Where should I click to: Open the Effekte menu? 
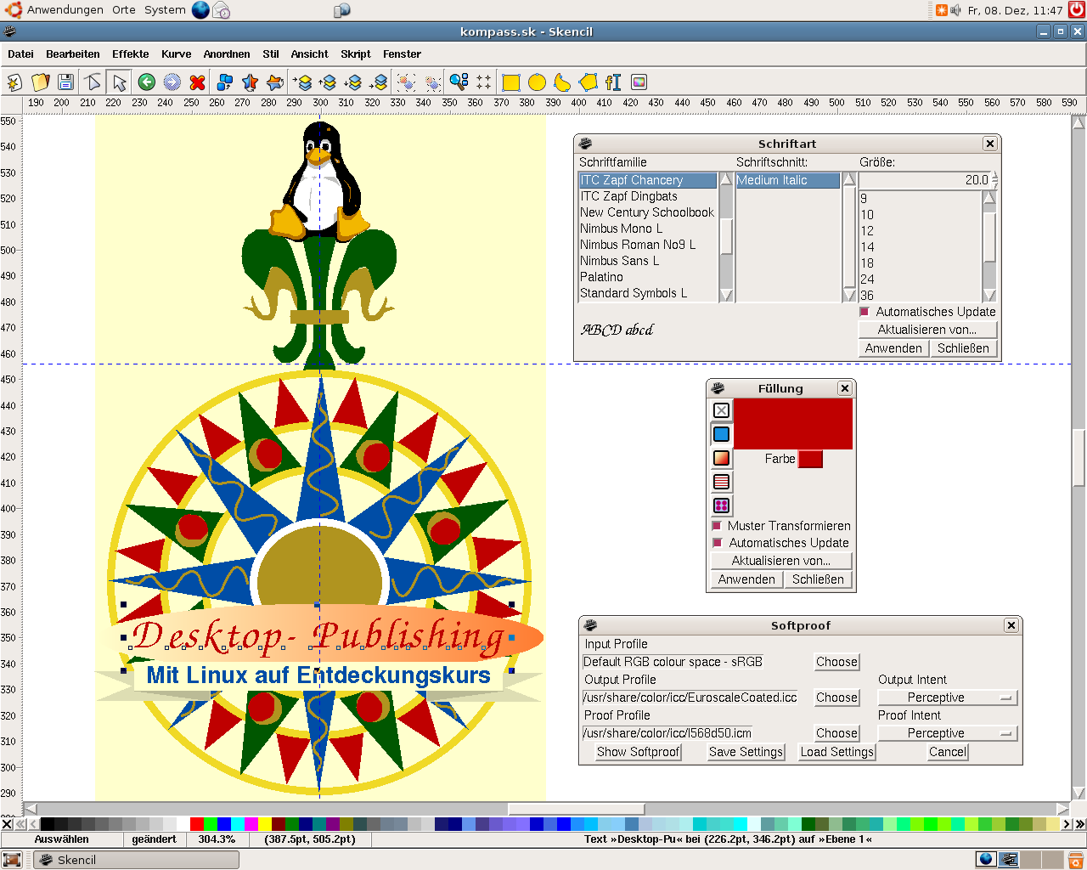click(130, 54)
